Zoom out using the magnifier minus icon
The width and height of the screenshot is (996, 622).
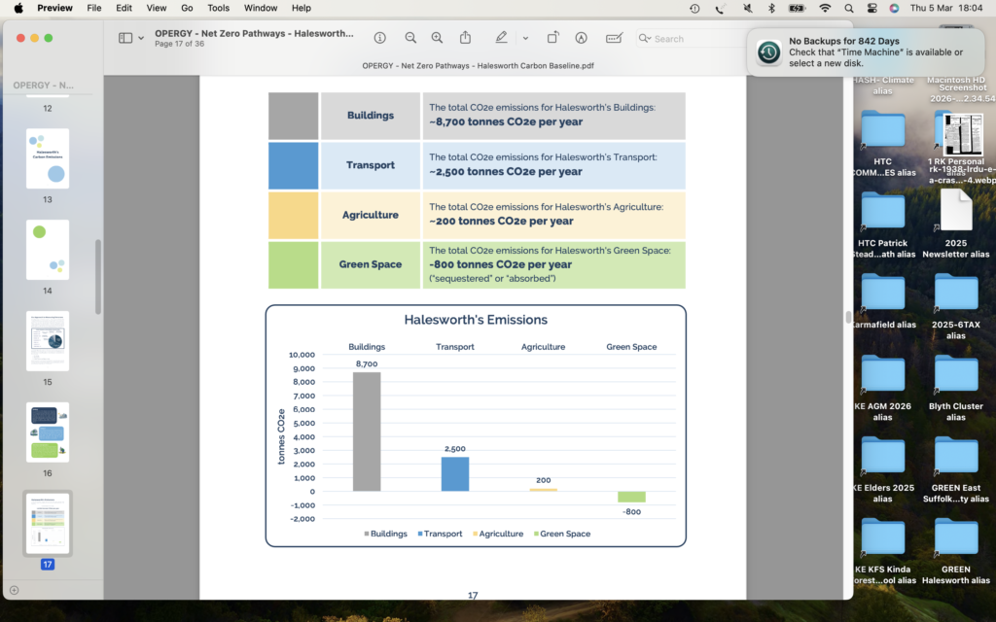click(410, 38)
